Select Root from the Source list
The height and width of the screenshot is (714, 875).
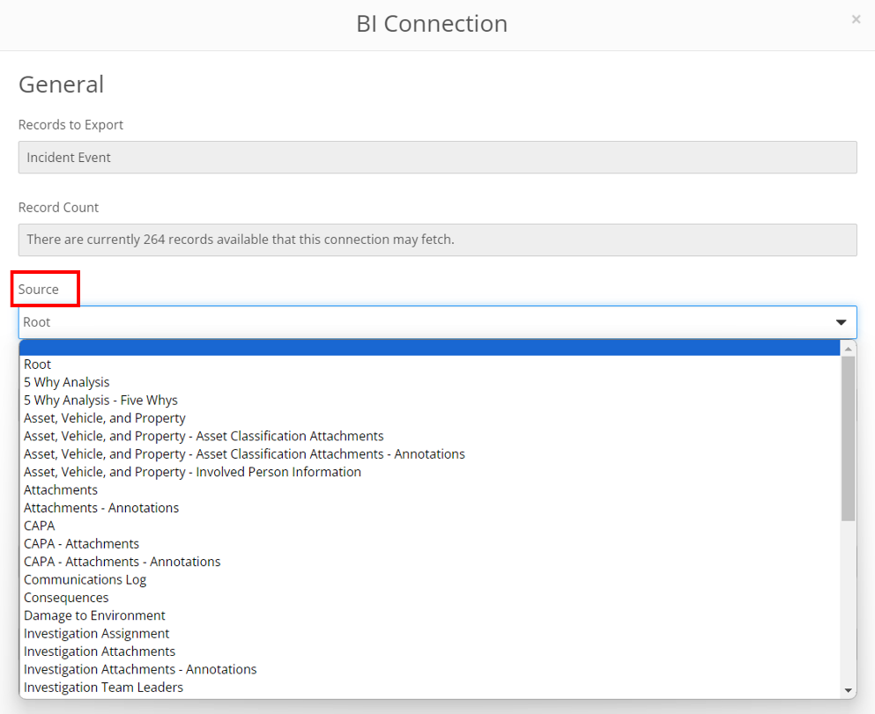[x=37, y=364]
